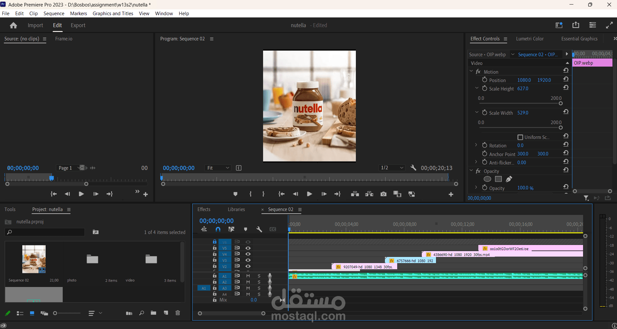The width and height of the screenshot is (617, 329).
Task: Mute audio track A1
Action: pos(248,276)
